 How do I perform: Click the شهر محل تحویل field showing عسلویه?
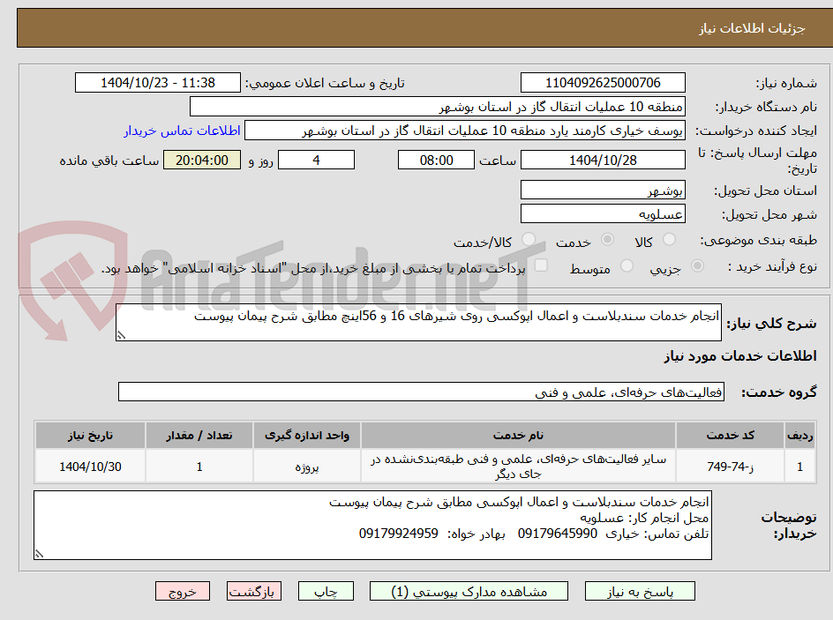pos(603,213)
